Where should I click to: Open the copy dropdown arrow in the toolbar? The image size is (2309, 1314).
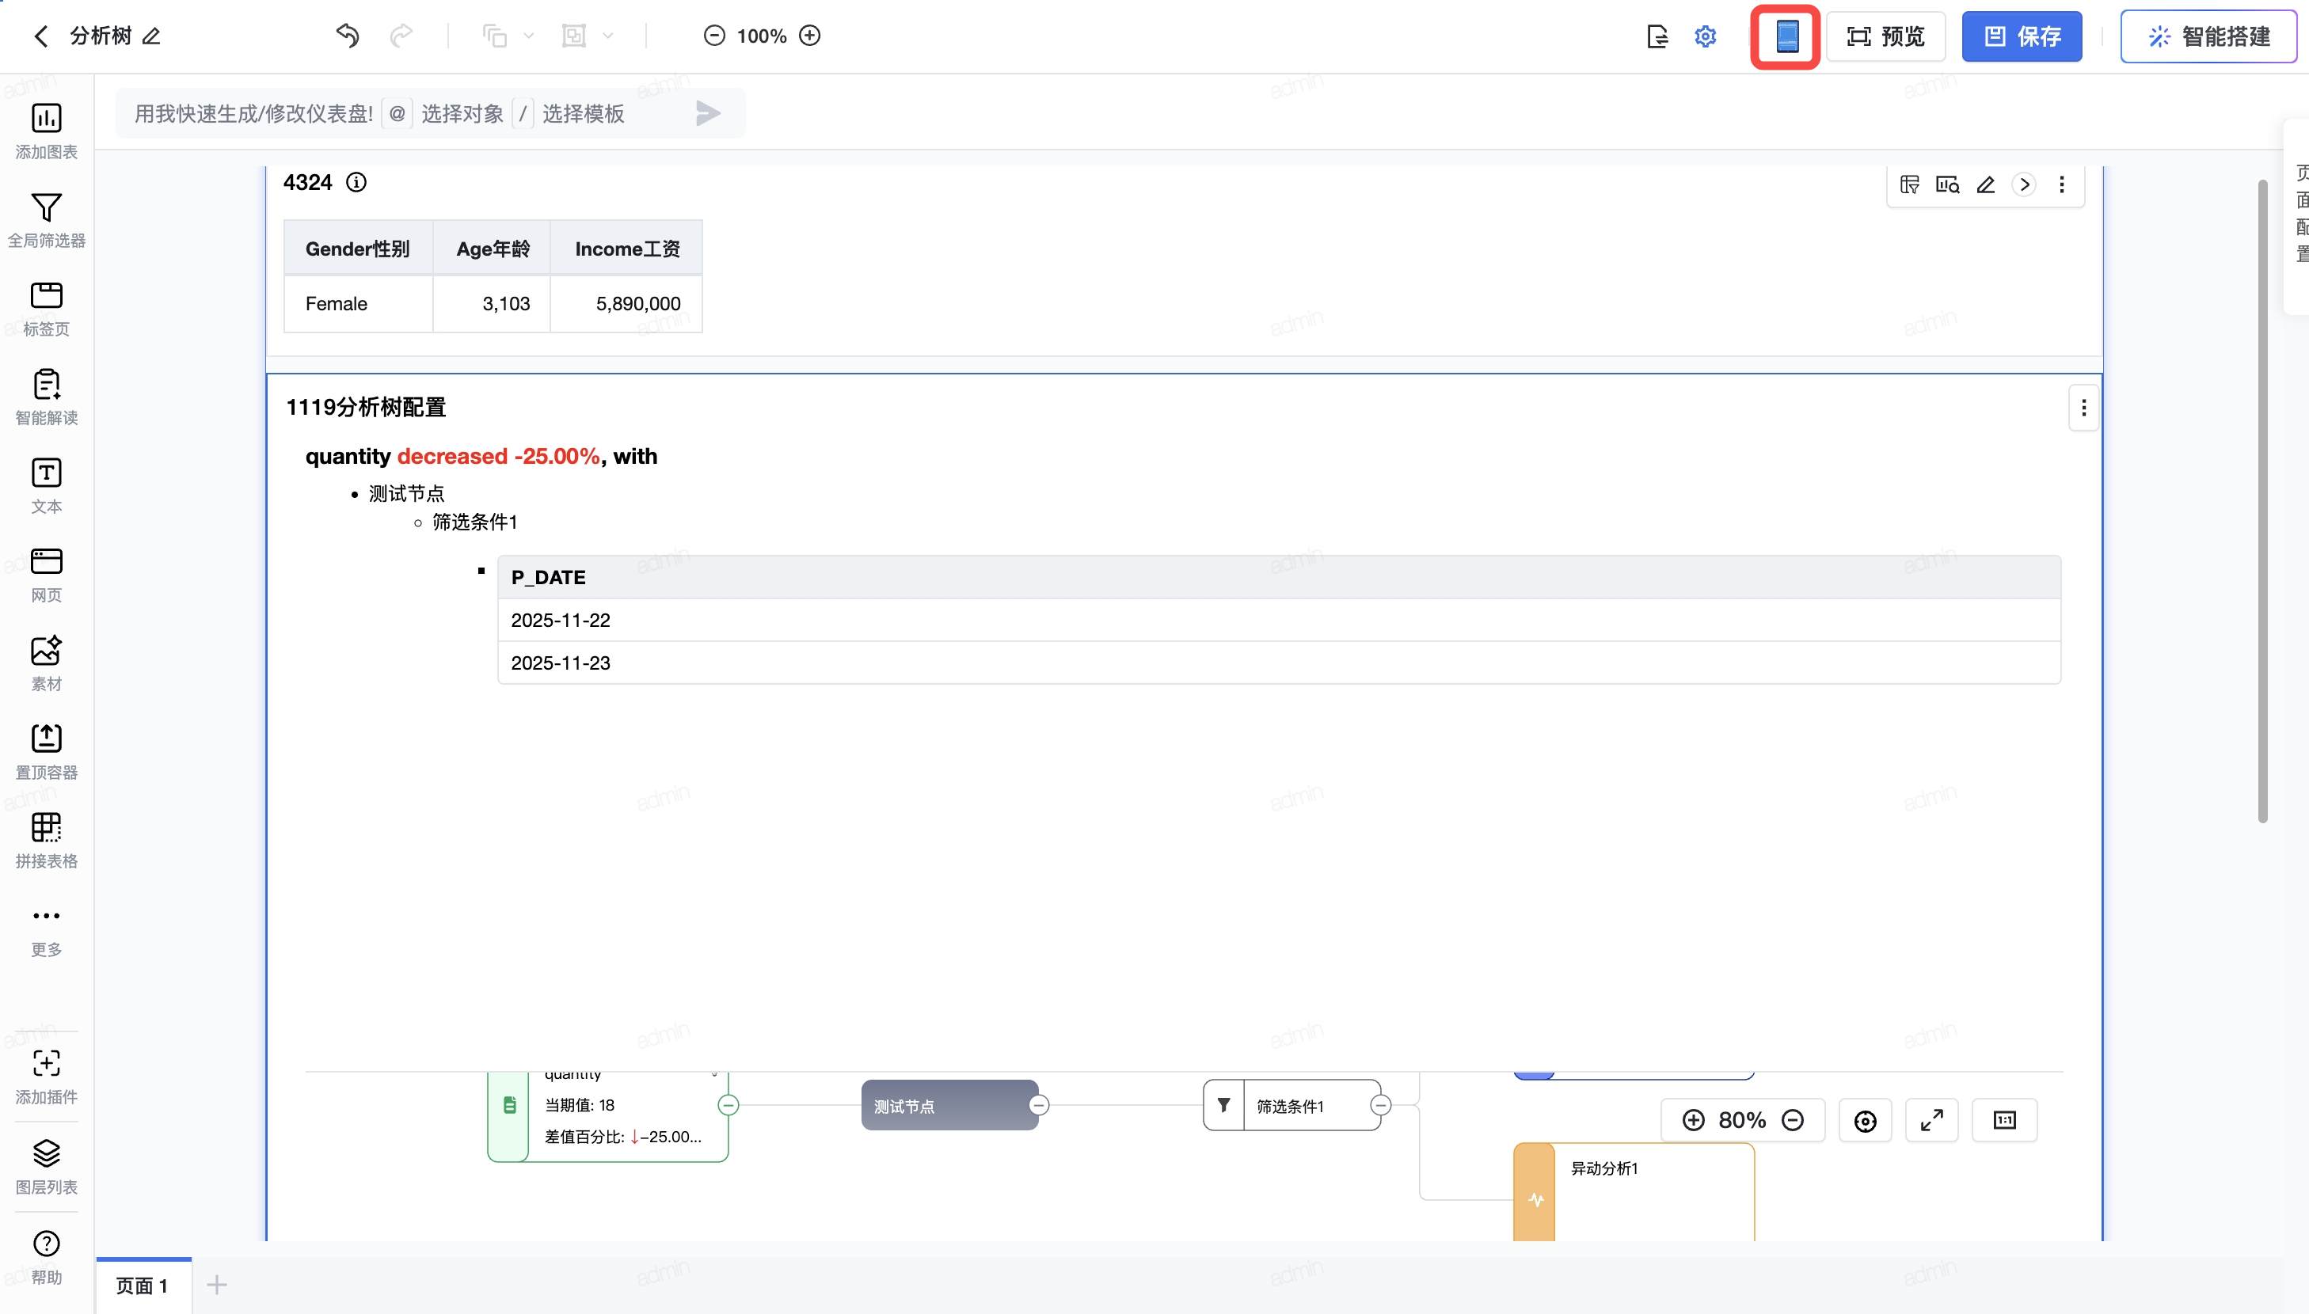pyautogui.click(x=529, y=36)
